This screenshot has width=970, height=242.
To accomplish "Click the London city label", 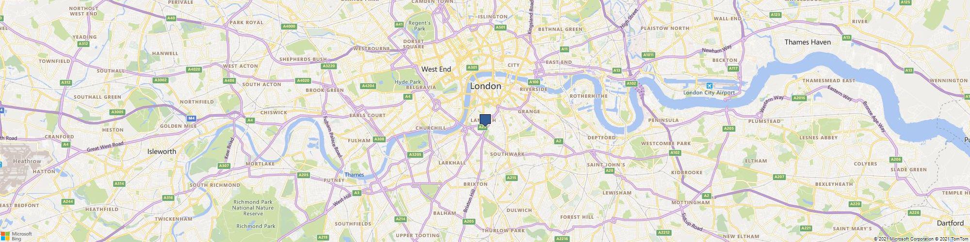I will (485, 86).
